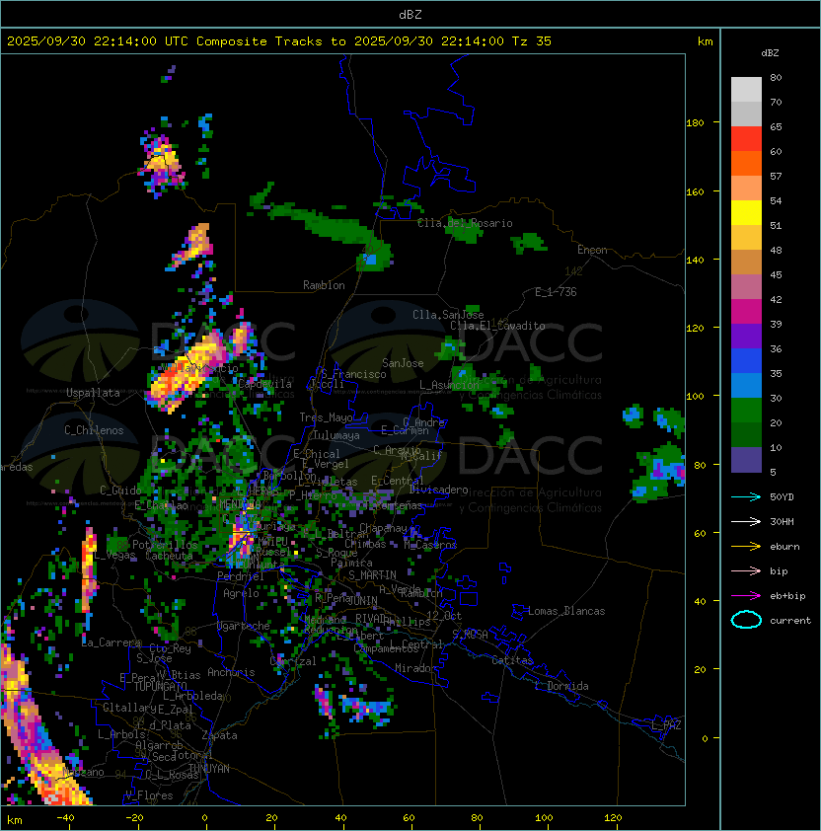Click the 'V_Flores' map label
The image size is (821, 831).
coord(149,795)
